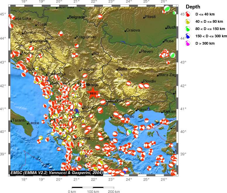Click the red BEO star marker
Viewport: 227px width, 193px height.
click(93, 93)
